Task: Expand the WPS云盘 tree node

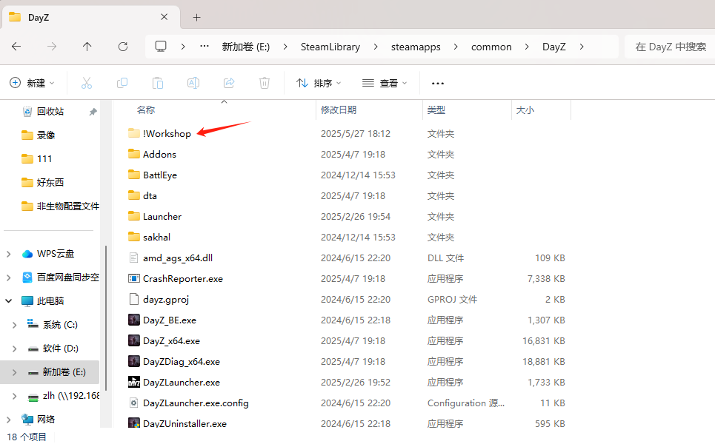Action: tap(9, 254)
